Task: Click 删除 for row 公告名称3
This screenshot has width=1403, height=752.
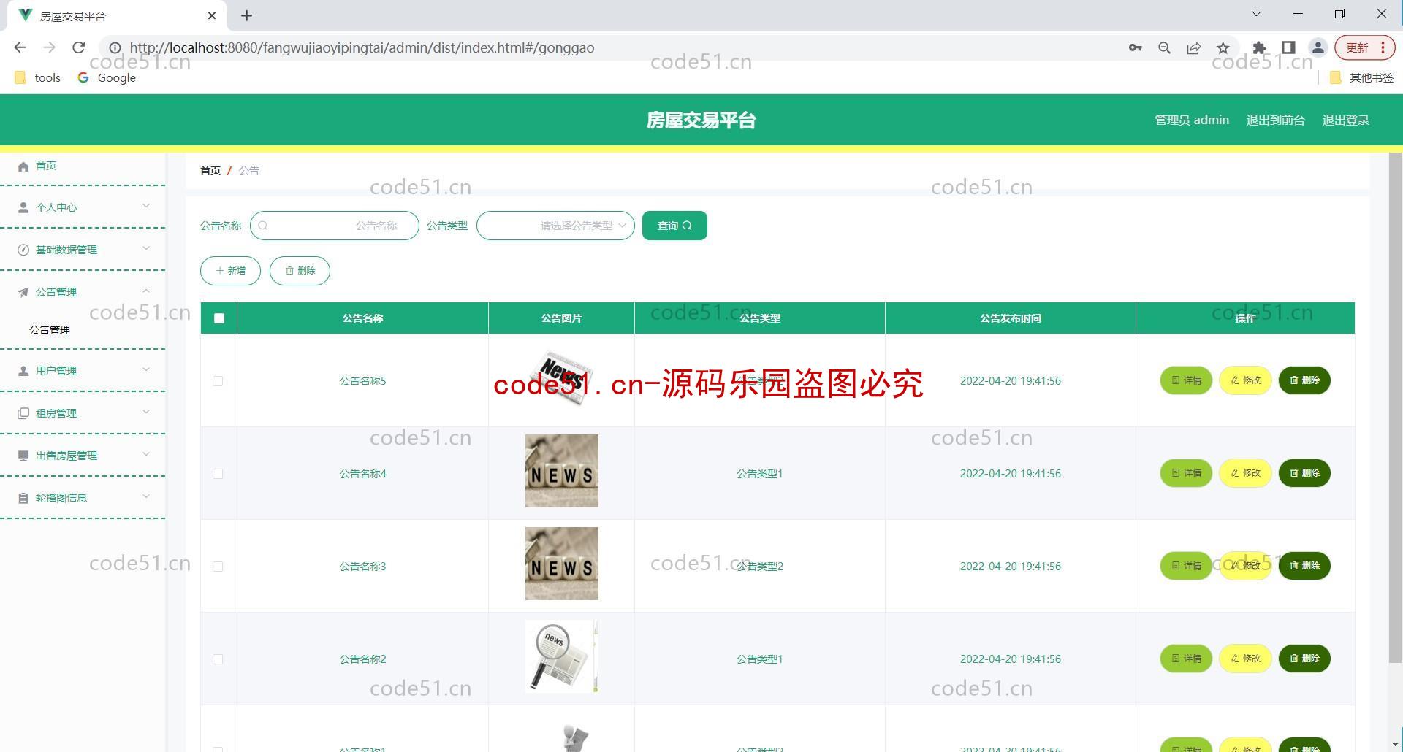Action: coord(1304,566)
